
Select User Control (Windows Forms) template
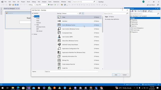[79, 29]
